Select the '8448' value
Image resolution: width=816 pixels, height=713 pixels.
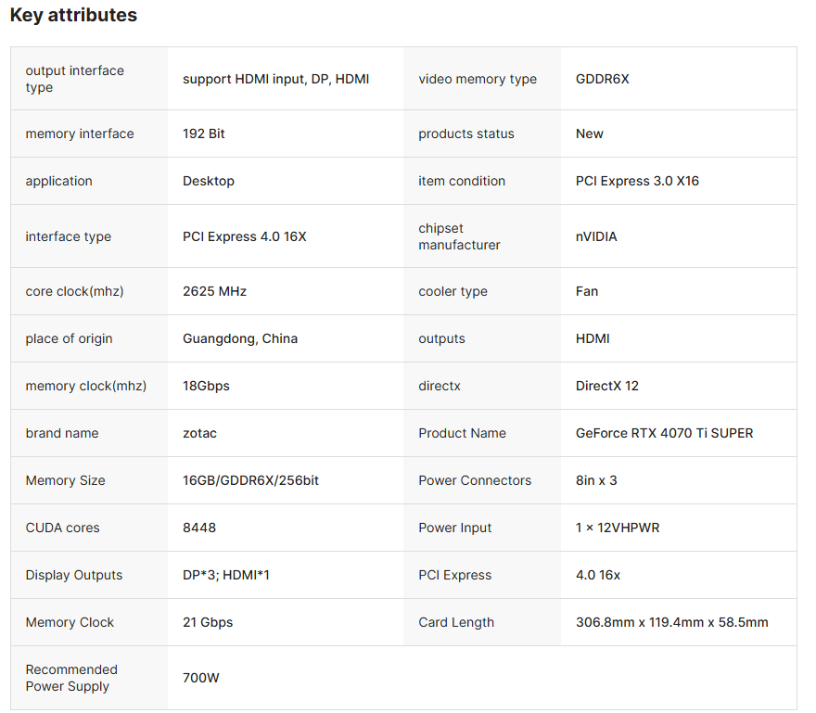click(x=198, y=528)
